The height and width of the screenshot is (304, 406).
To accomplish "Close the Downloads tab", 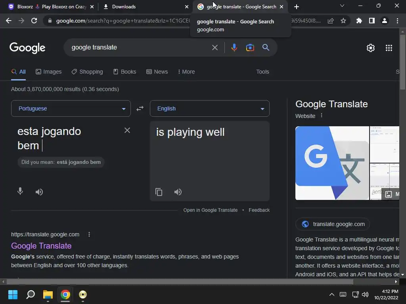I will [x=187, y=7].
